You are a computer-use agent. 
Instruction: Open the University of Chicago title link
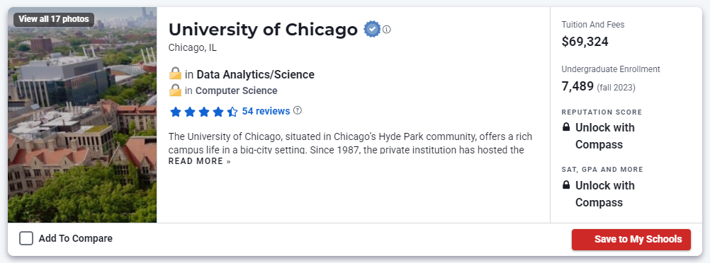pyautogui.click(x=263, y=30)
